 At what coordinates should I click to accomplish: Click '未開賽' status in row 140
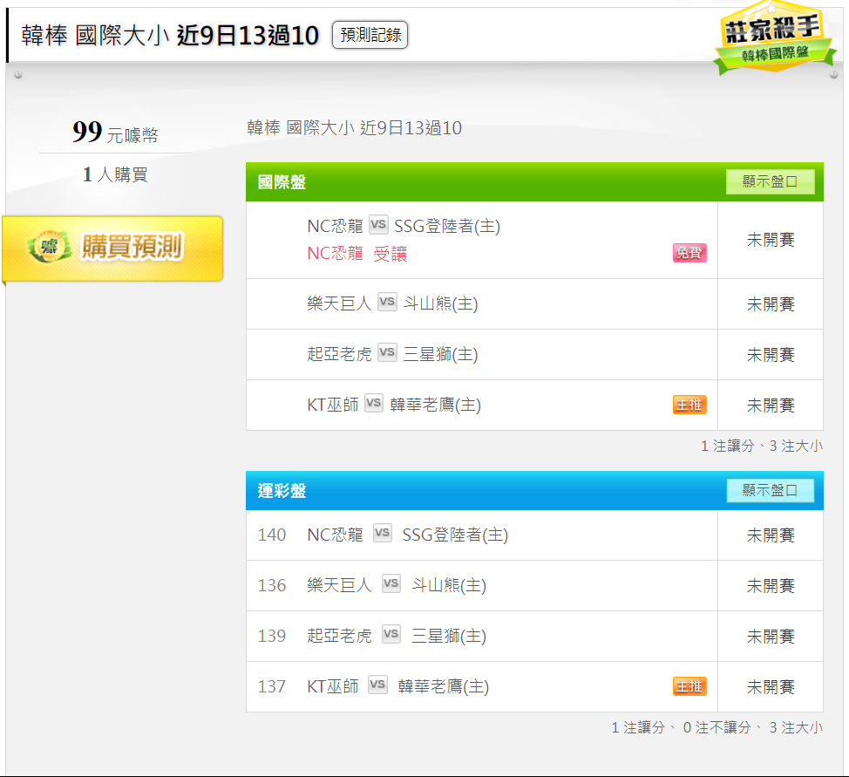click(x=771, y=535)
